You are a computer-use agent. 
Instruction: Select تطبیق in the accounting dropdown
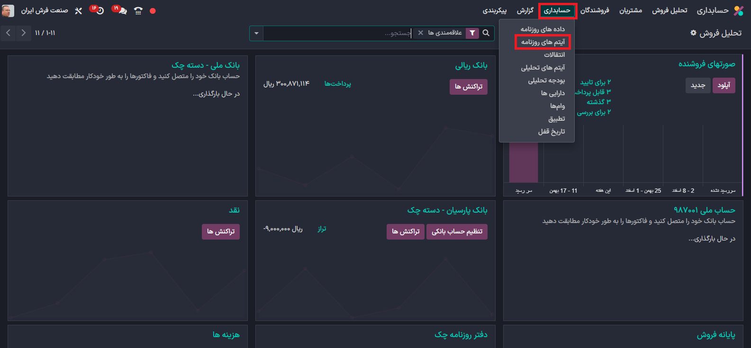click(556, 119)
